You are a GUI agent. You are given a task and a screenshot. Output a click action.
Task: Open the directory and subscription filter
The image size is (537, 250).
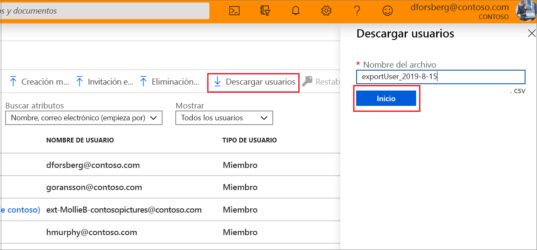pos(265,11)
